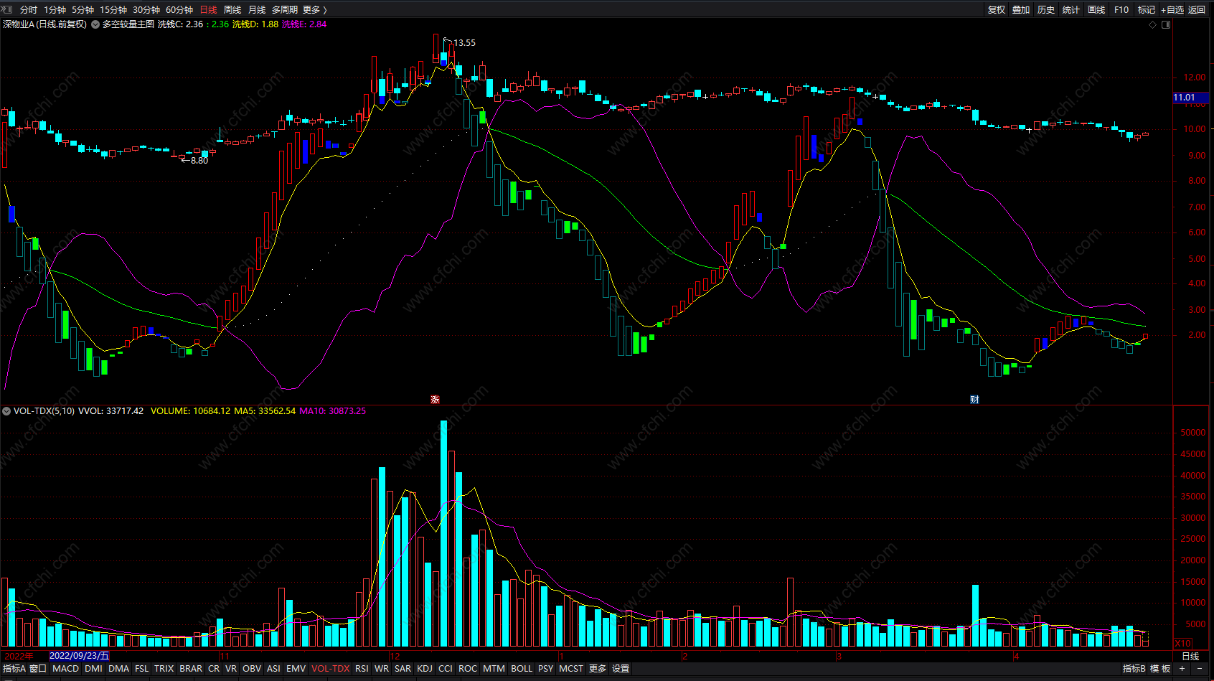Switch sub-chart to OBV indicator
Viewport: 1214px width, 681px height.
point(252,669)
